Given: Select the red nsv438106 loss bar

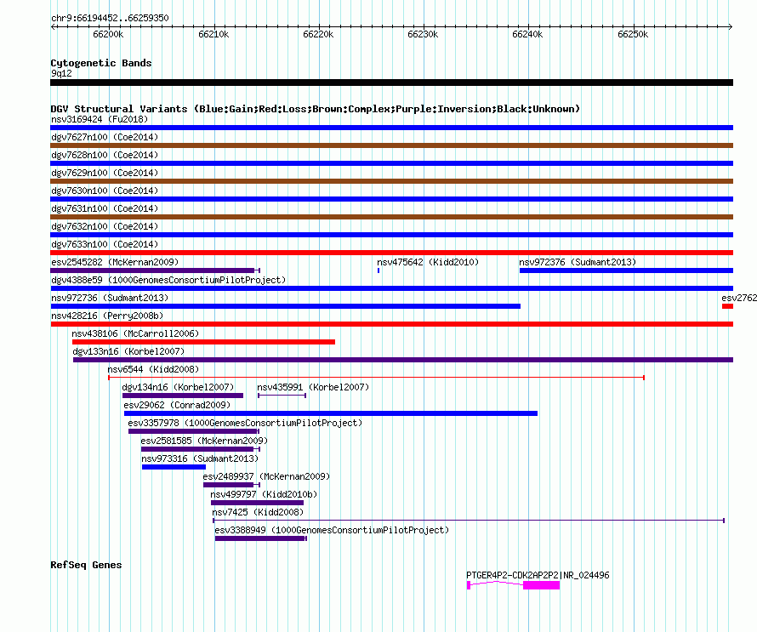Looking at the screenshot, I should [204, 342].
